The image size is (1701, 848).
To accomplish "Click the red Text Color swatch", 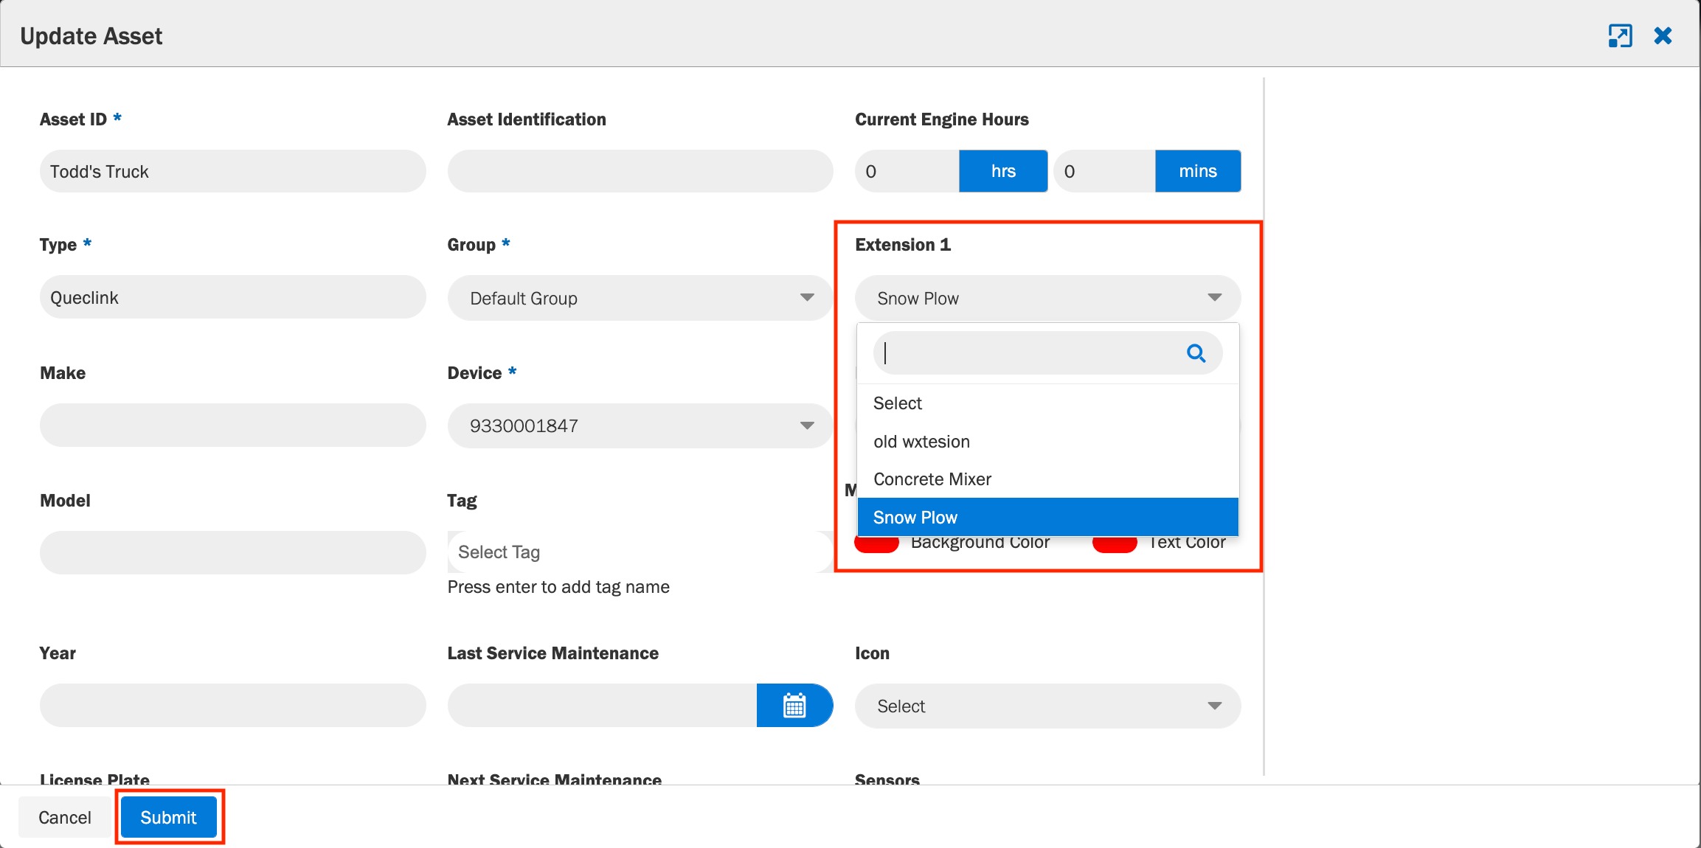I will click(x=1115, y=545).
